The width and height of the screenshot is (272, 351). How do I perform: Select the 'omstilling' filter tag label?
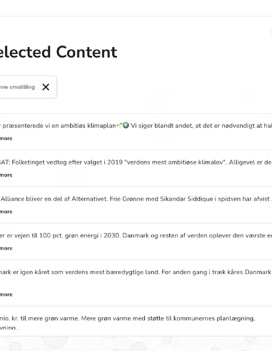17,87
